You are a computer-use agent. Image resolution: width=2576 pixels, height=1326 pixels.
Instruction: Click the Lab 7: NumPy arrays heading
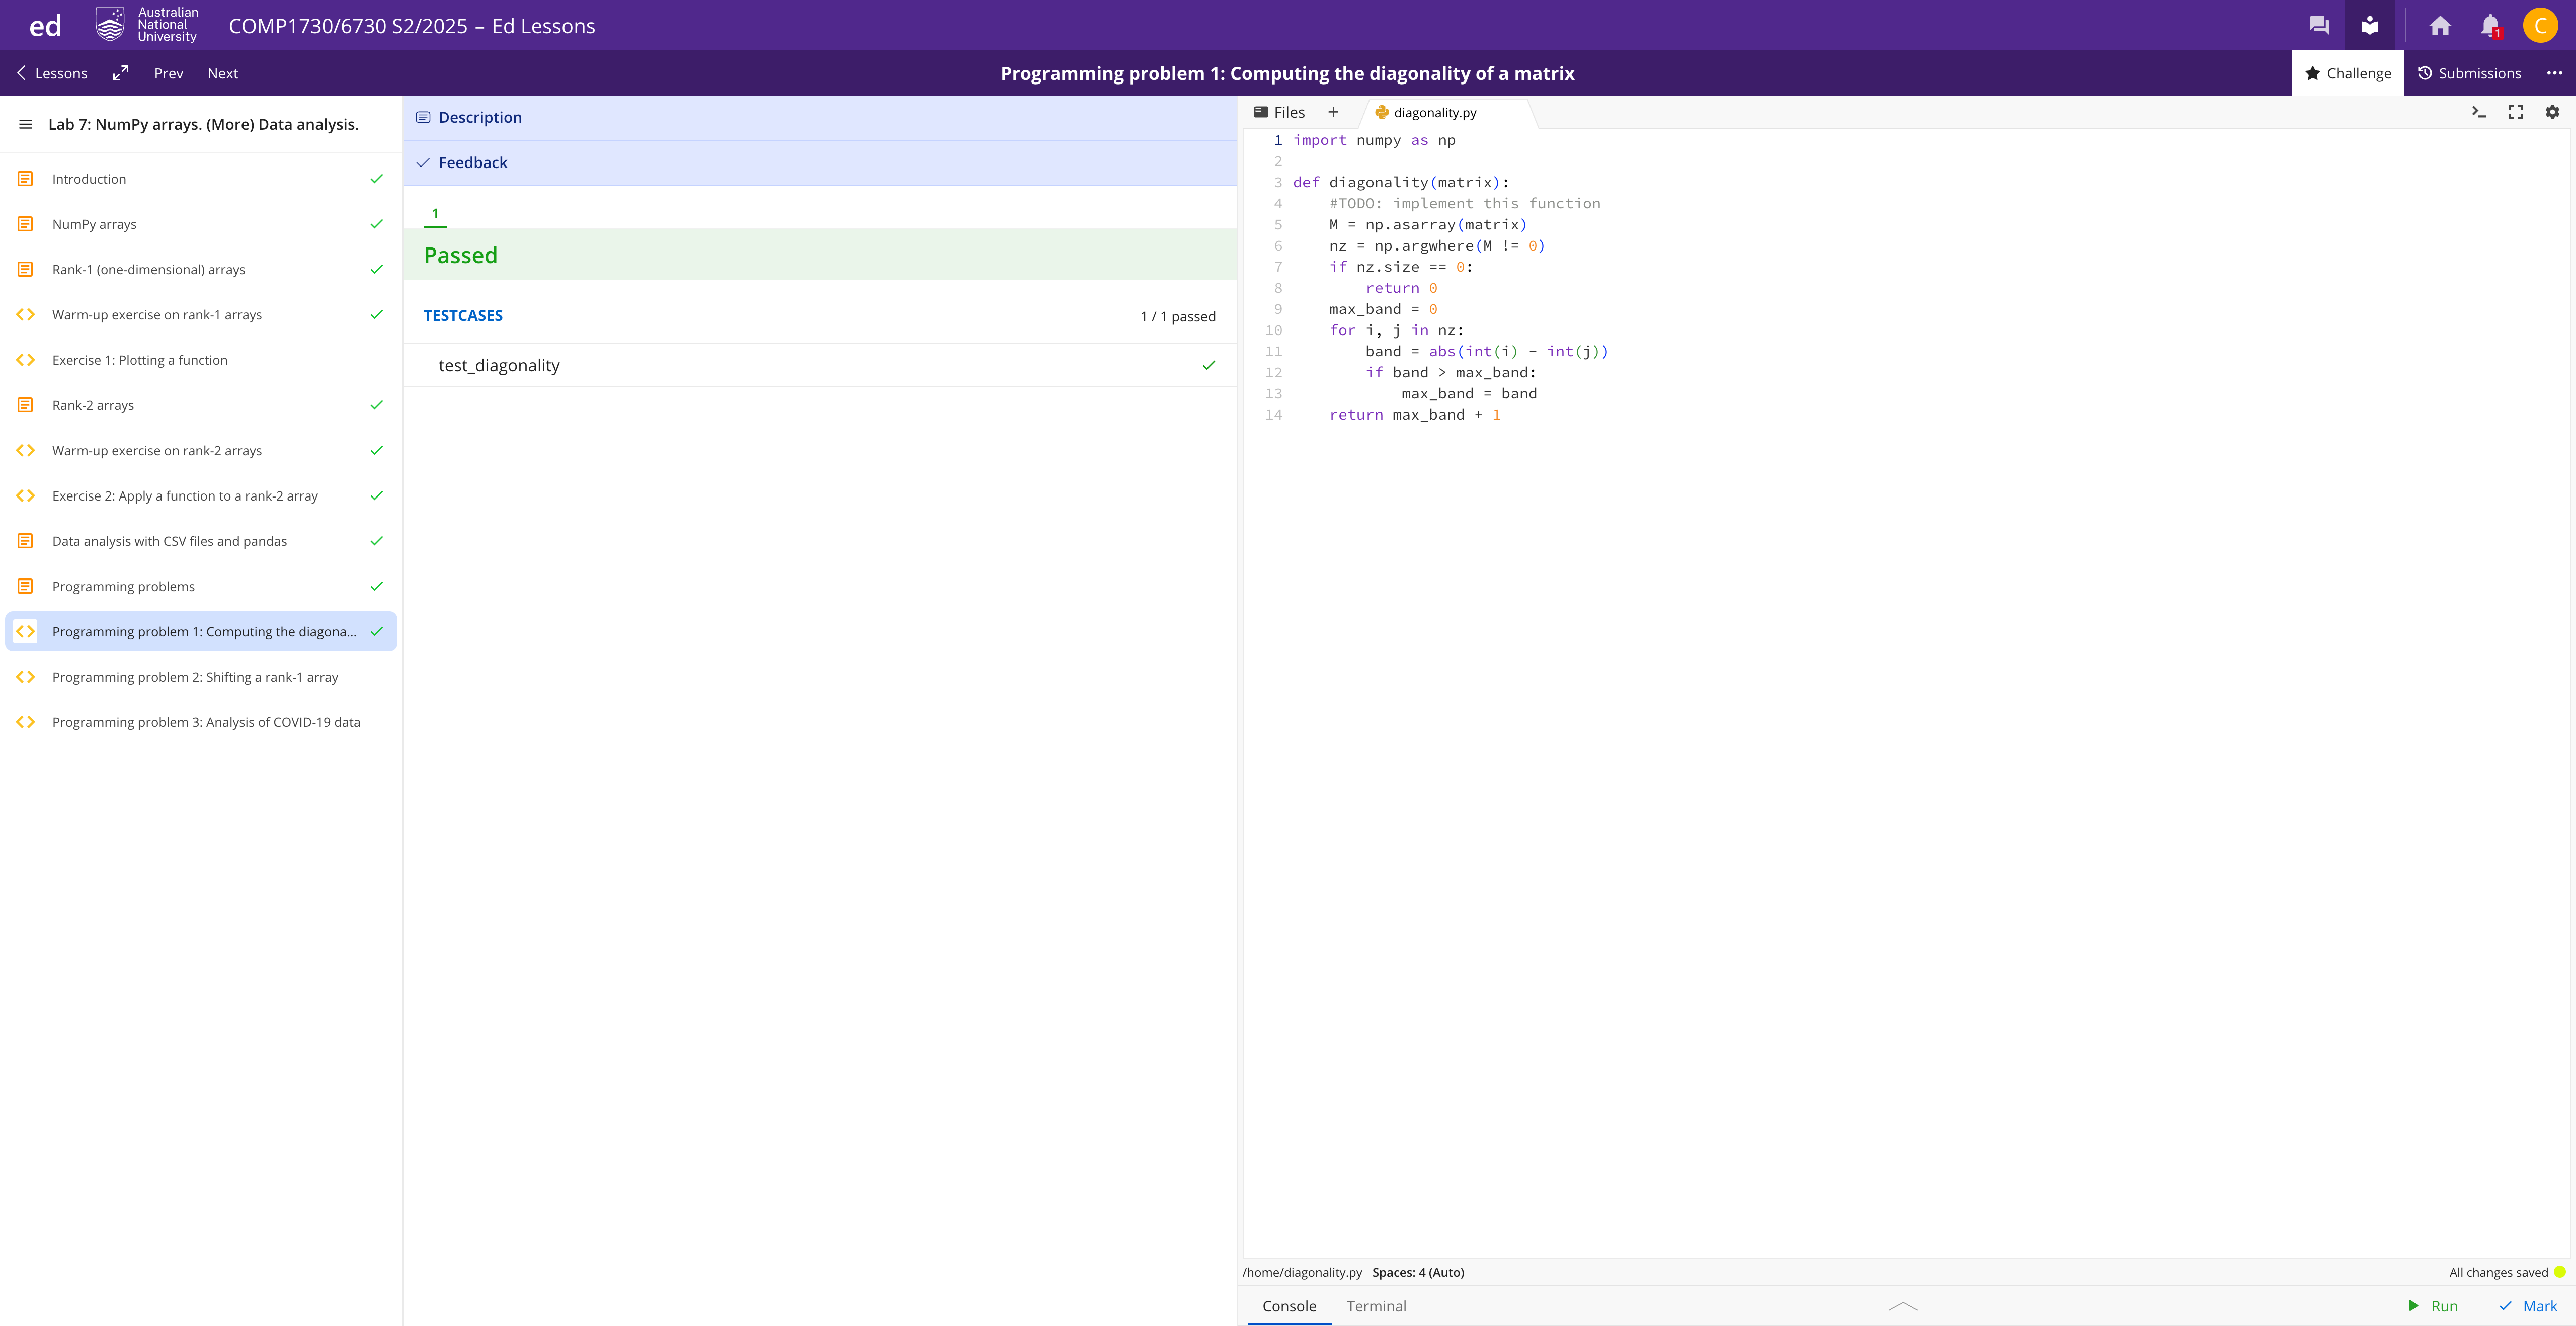203,125
